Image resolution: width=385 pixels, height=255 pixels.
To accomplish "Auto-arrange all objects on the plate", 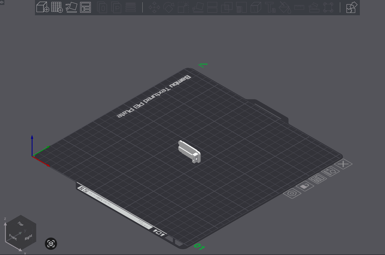I will [85, 7].
